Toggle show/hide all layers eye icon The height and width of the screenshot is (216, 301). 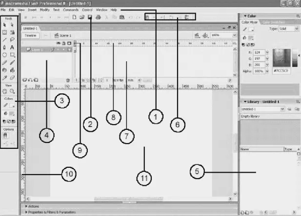pyautogui.click(x=58, y=43)
